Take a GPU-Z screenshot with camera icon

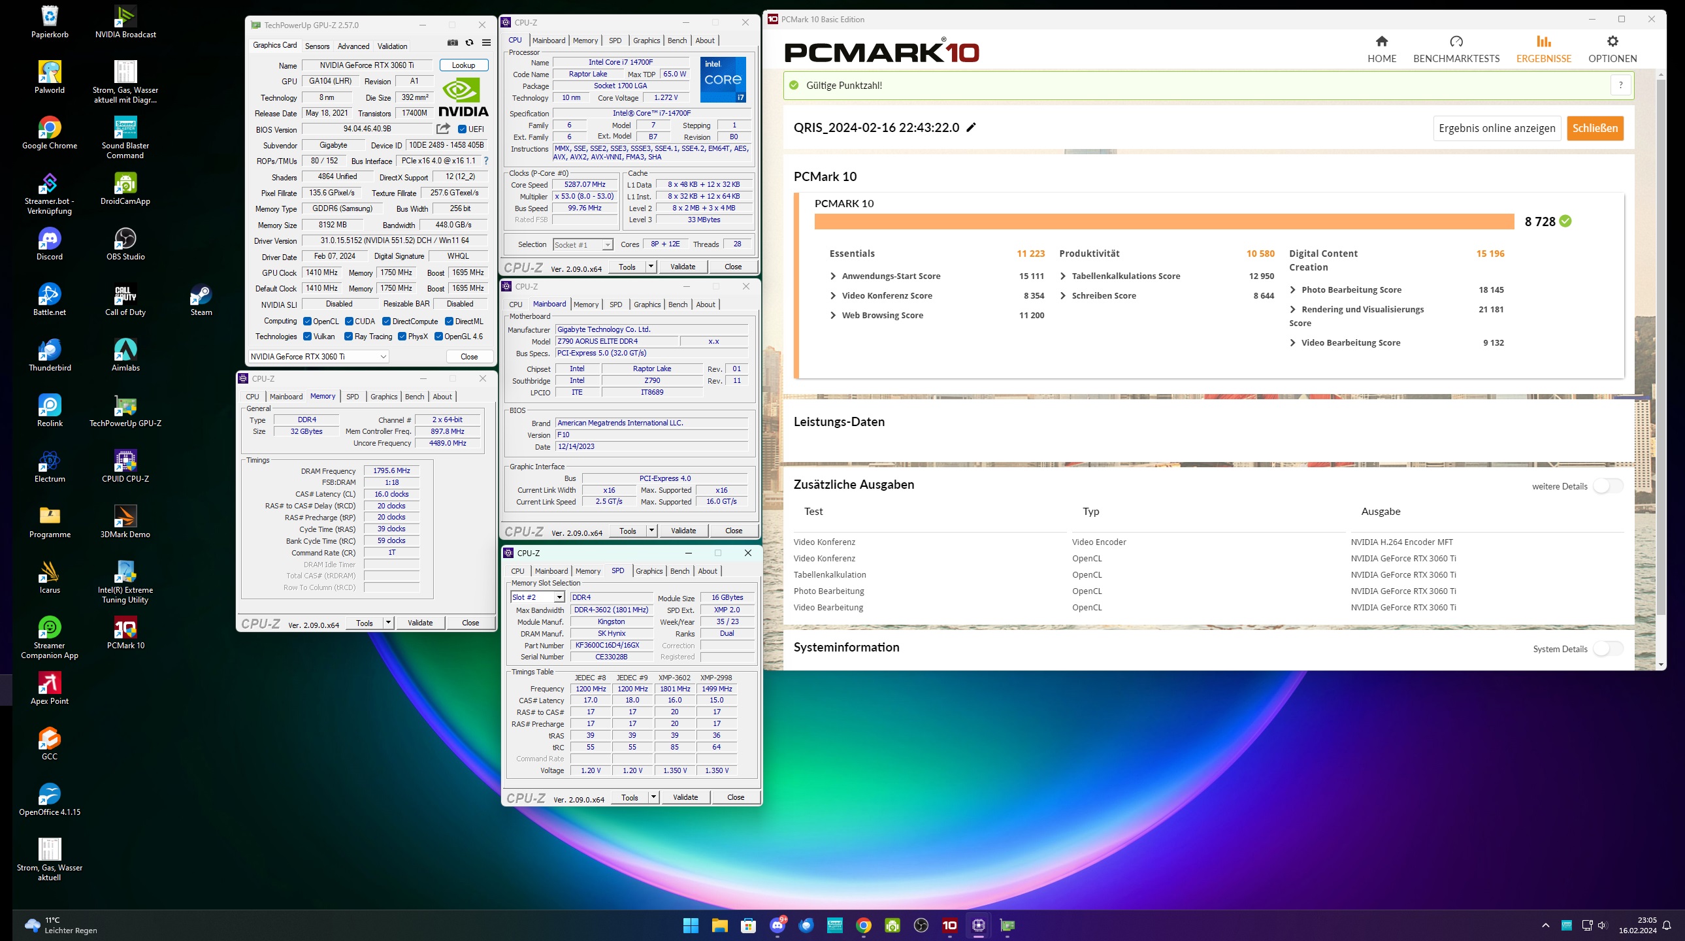(x=453, y=43)
